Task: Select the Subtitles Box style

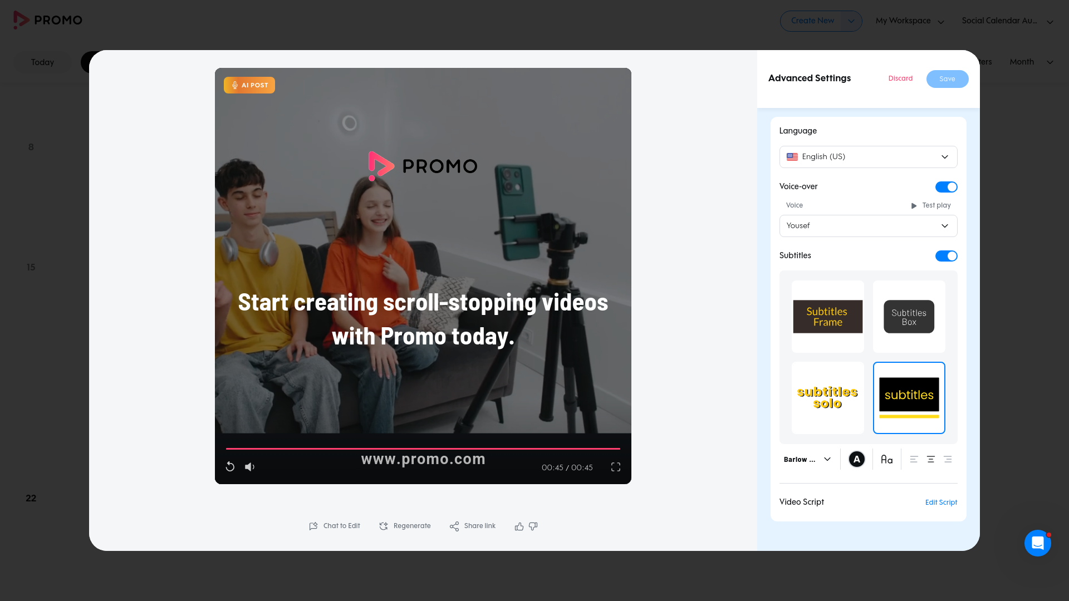Action: [909, 317]
